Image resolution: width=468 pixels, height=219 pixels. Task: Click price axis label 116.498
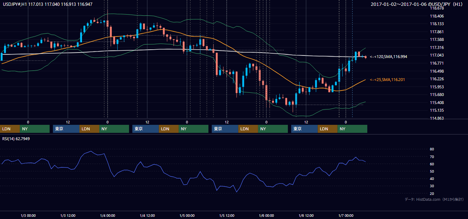tap(437, 71)
